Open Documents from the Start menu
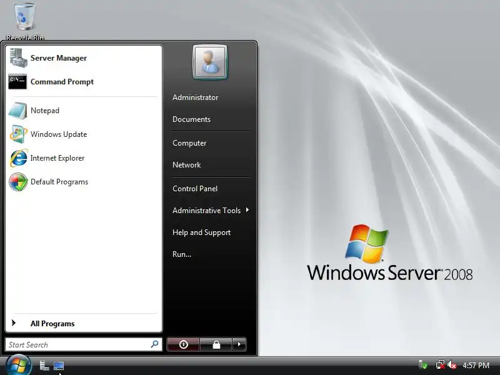 pyautogui.click(x=191, y=119)
